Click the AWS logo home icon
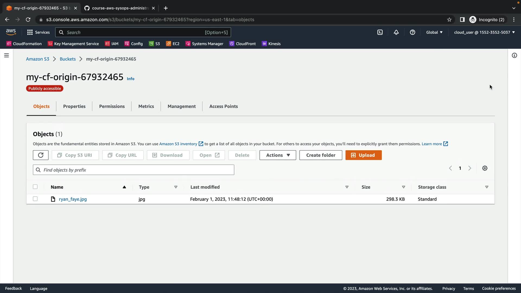Viewport: 521px width, 293px height. click(11, 32)
